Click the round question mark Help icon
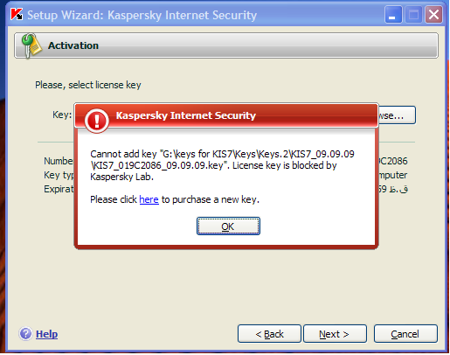This screenshot has height=355, width=450. (x=25, y=333)
